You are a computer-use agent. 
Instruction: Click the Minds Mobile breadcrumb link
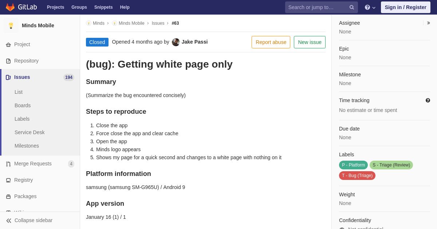(x=131, y=23)
